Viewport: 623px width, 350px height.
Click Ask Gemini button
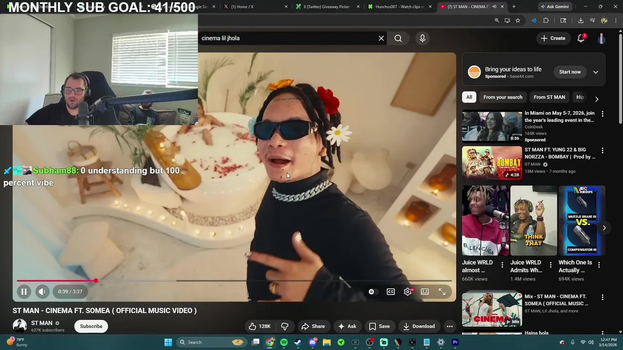tap(554, 7)
